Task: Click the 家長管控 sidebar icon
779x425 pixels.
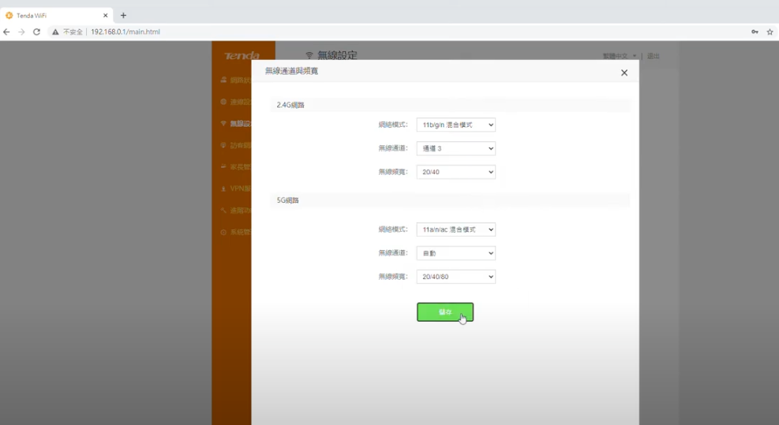Action: point(223,167)
